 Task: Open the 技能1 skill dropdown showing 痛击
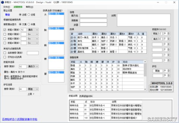click(33, 30)
